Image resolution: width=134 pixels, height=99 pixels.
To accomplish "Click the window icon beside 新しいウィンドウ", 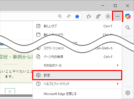I will (x=38, y=35).
